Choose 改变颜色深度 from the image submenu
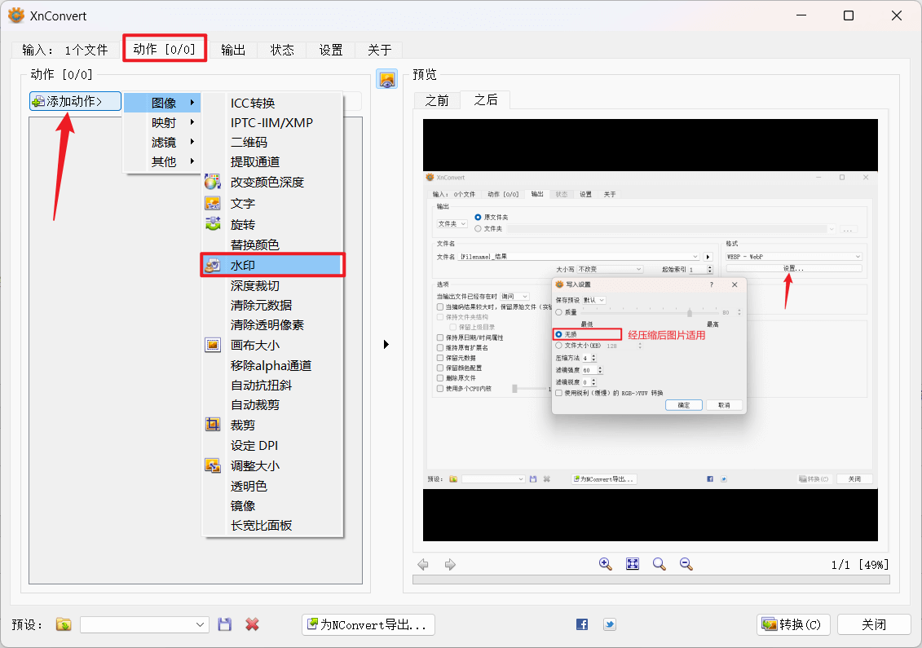This screenshot has width=922, height=648. pyautogui.click(x=272, y=183)
